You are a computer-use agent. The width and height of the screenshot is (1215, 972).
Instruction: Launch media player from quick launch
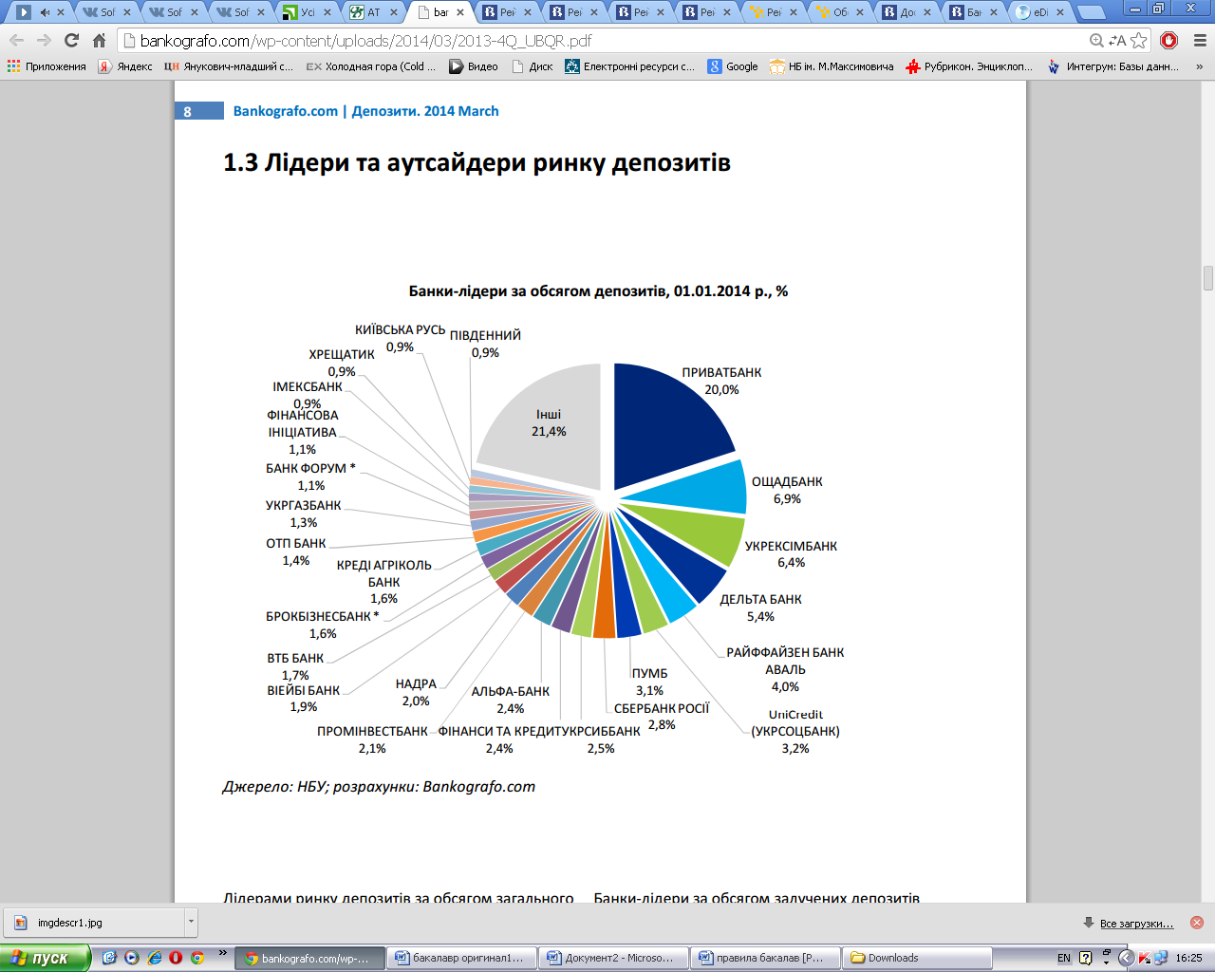tap(132, 958)
